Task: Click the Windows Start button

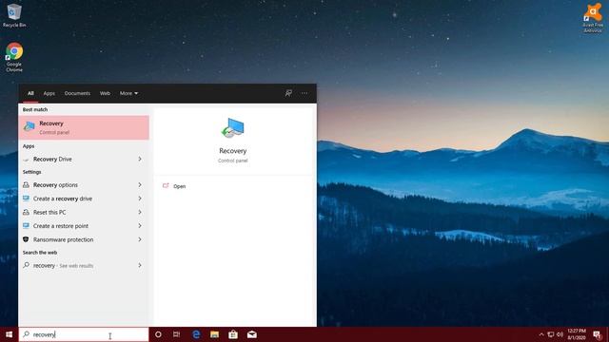Action: point(9,334)
